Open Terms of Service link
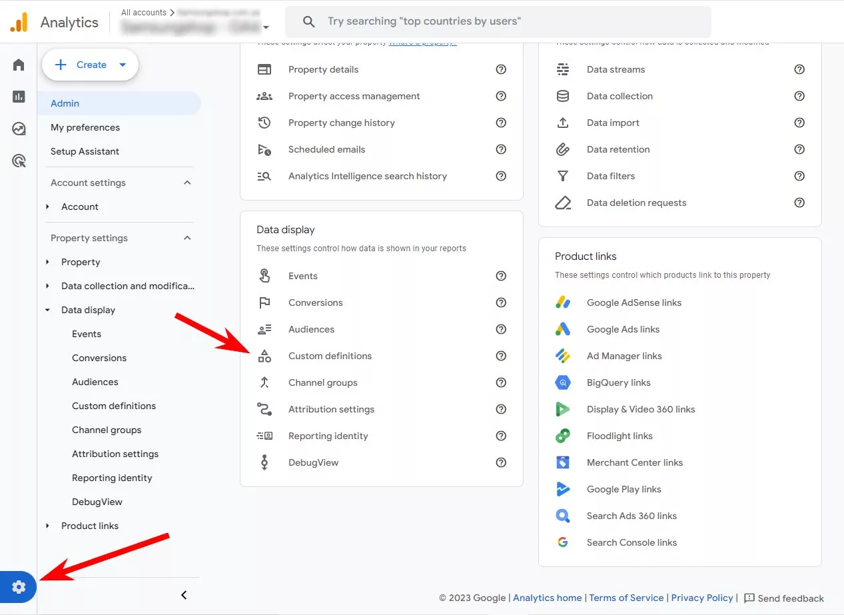The image size is (844, 615). [x=627, y=598]
